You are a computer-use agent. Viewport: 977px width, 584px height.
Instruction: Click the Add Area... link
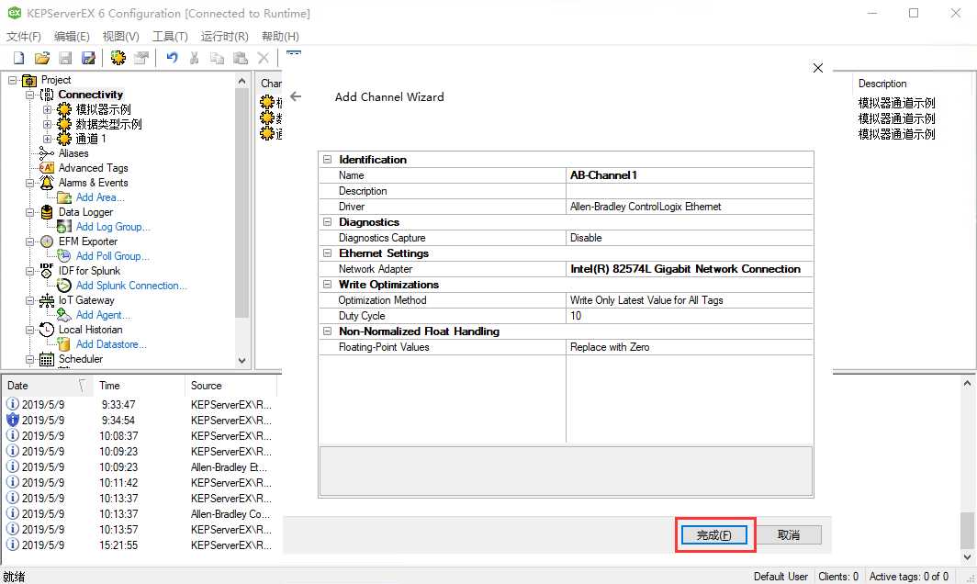click(100, 197)
